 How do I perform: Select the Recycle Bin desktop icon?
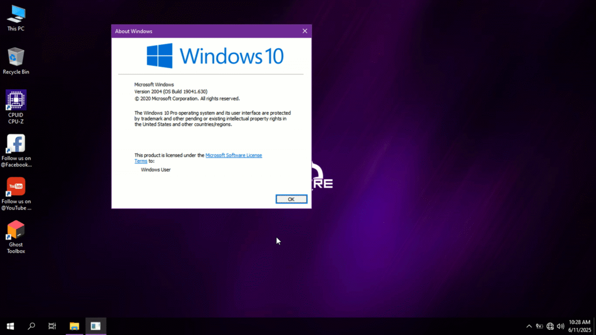(16, 60)
